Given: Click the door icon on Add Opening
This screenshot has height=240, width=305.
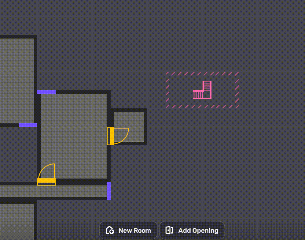Looking at the screenshot, I should click(169, 230).
